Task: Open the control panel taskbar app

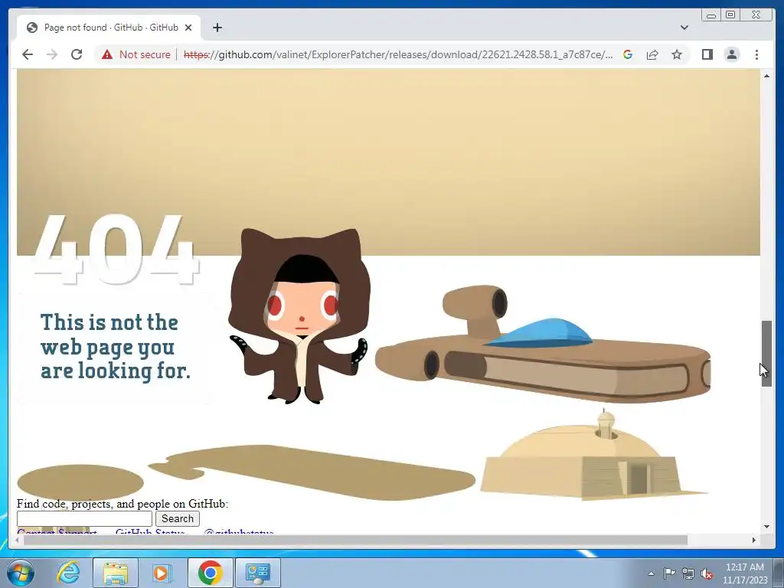Action: 258,573
